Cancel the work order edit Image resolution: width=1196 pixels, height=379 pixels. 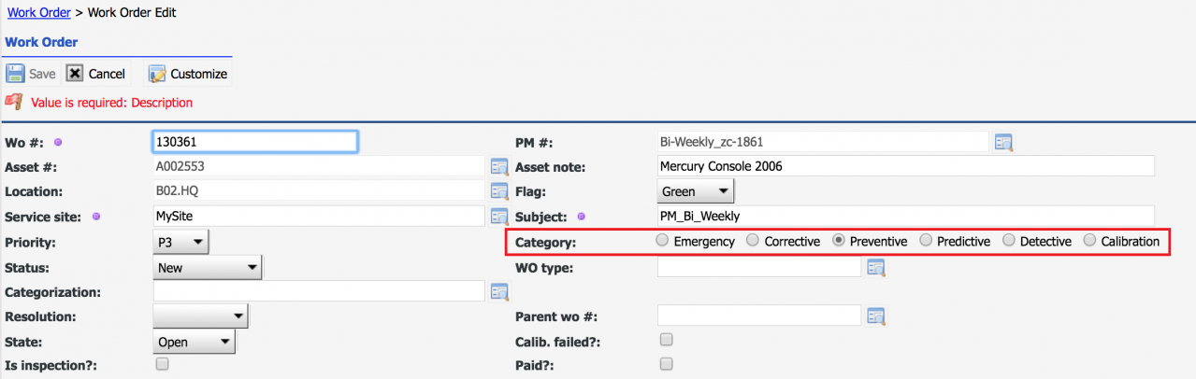tap(95, 74)
